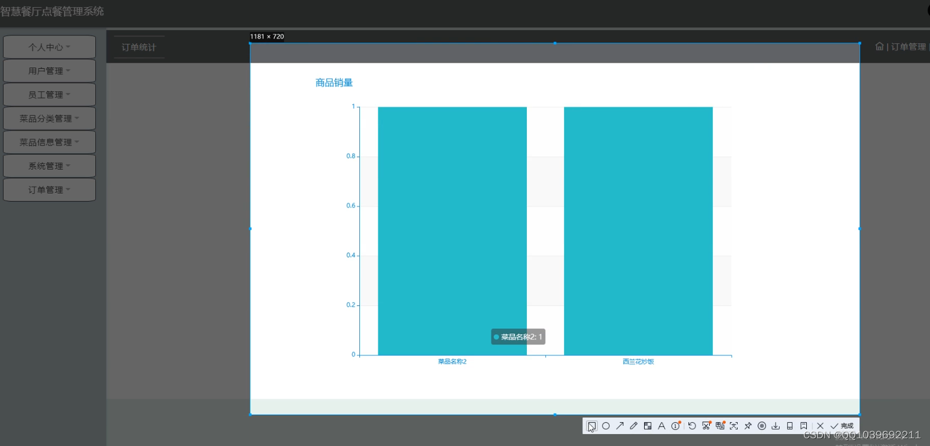Click the home icon in breadcrumb
Image resolution: width=930 pixels, height=446 pixels.
tap(879, 46)
